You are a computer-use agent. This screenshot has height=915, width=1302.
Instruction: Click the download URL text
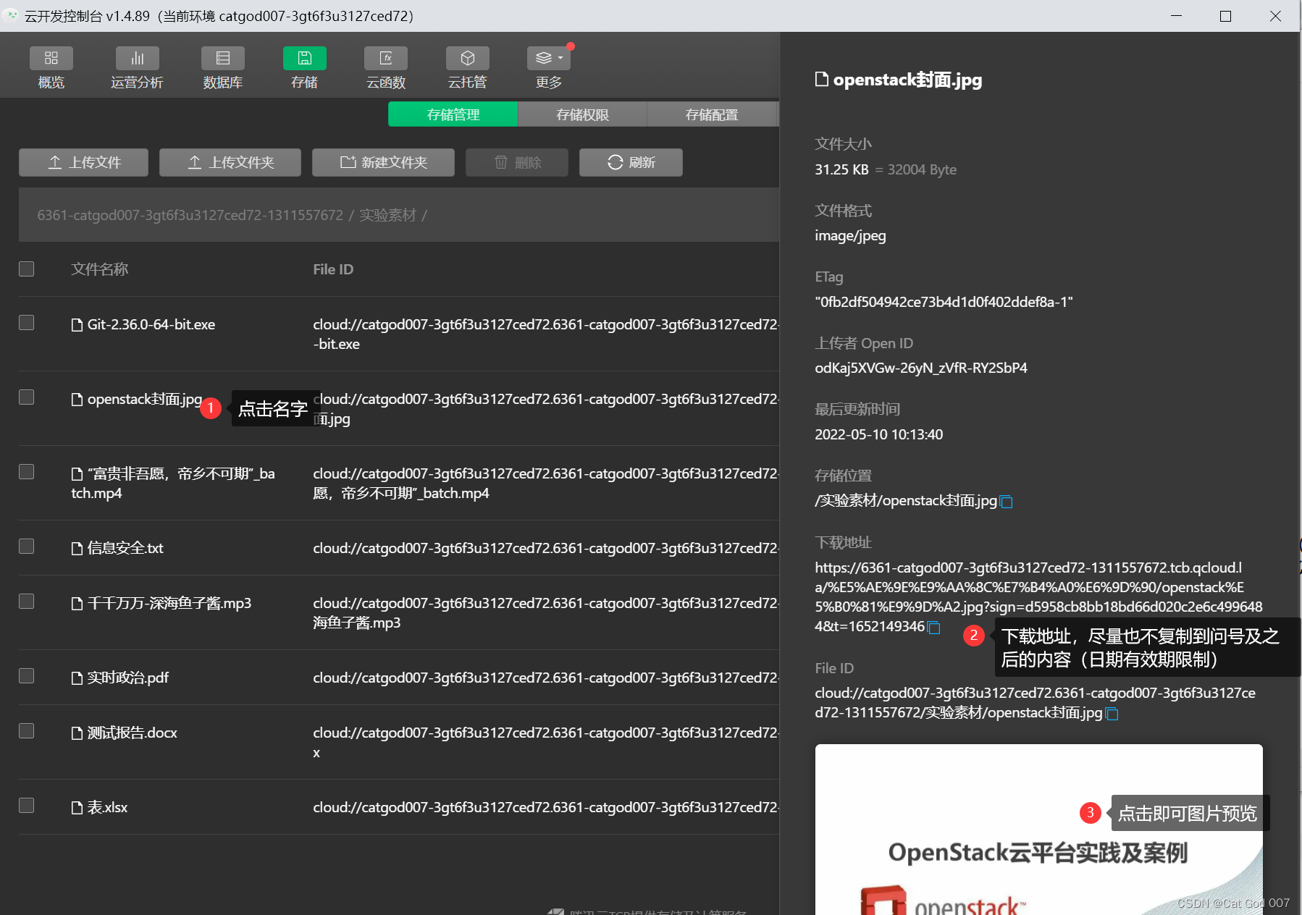[x=1038, y=597]
